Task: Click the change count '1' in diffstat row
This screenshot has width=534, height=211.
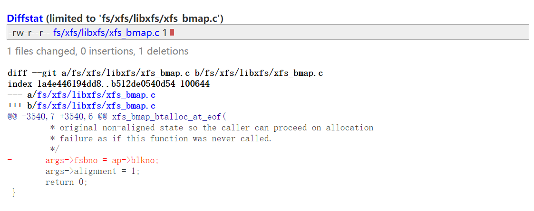Action: (165, 32)
